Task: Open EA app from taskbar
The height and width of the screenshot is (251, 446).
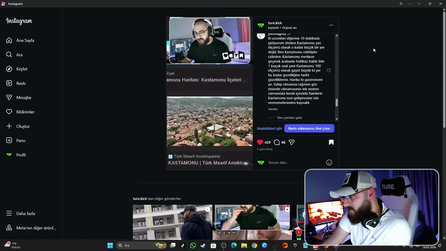Action: (285, 245)
